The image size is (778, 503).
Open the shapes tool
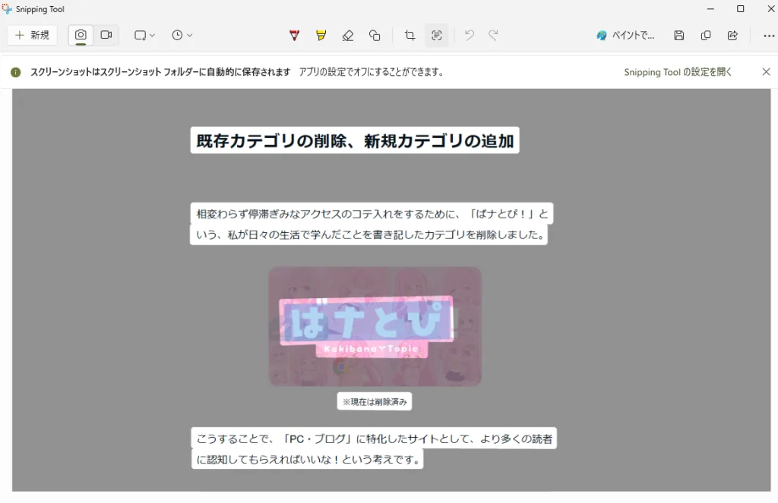[375, 35]
